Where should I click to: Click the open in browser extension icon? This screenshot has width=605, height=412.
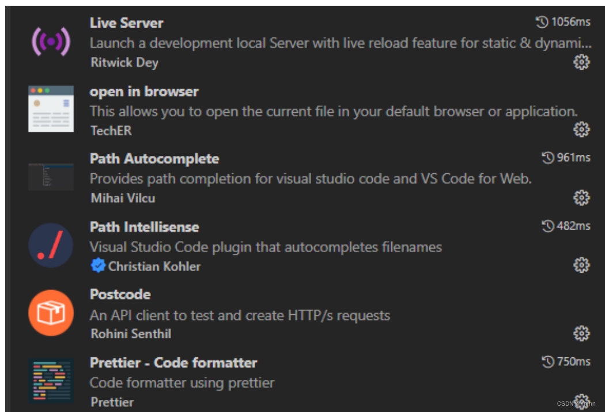coord(51,109)
